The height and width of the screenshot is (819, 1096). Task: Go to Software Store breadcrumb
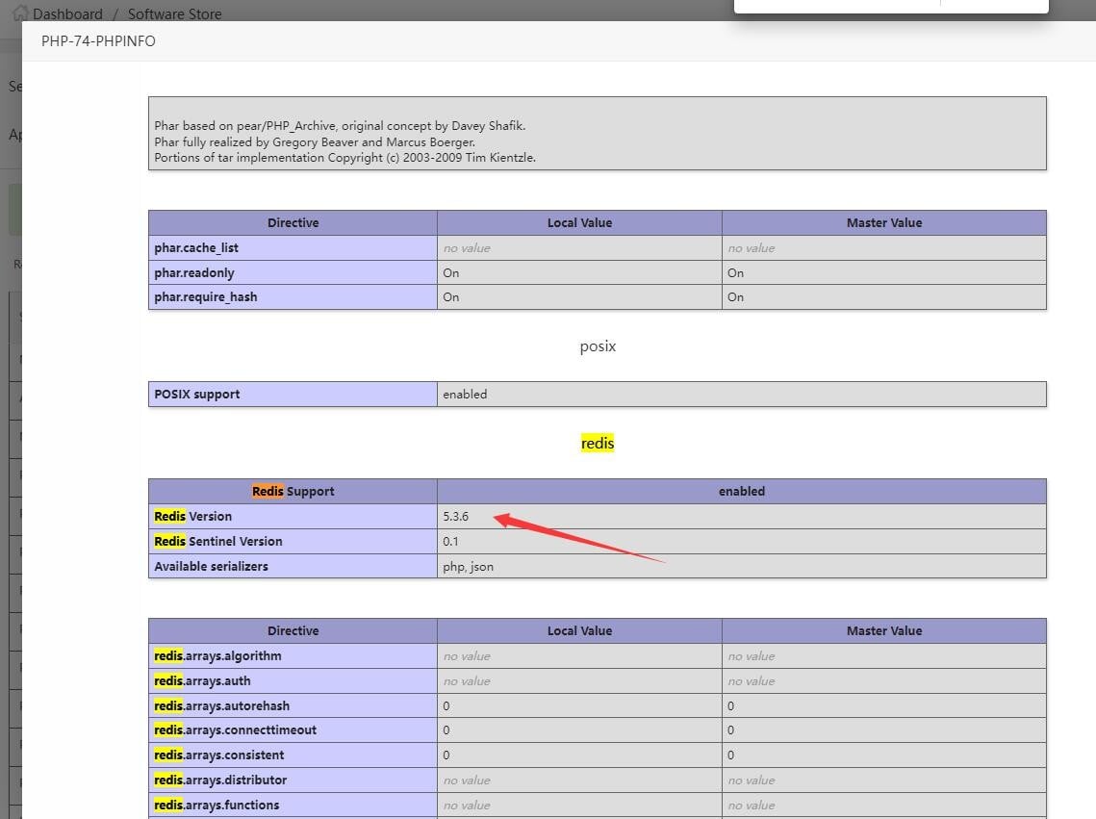pyautogui.click(x=174, y=14)
